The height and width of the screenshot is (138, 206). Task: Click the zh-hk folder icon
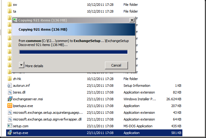[x=10, y=79]
